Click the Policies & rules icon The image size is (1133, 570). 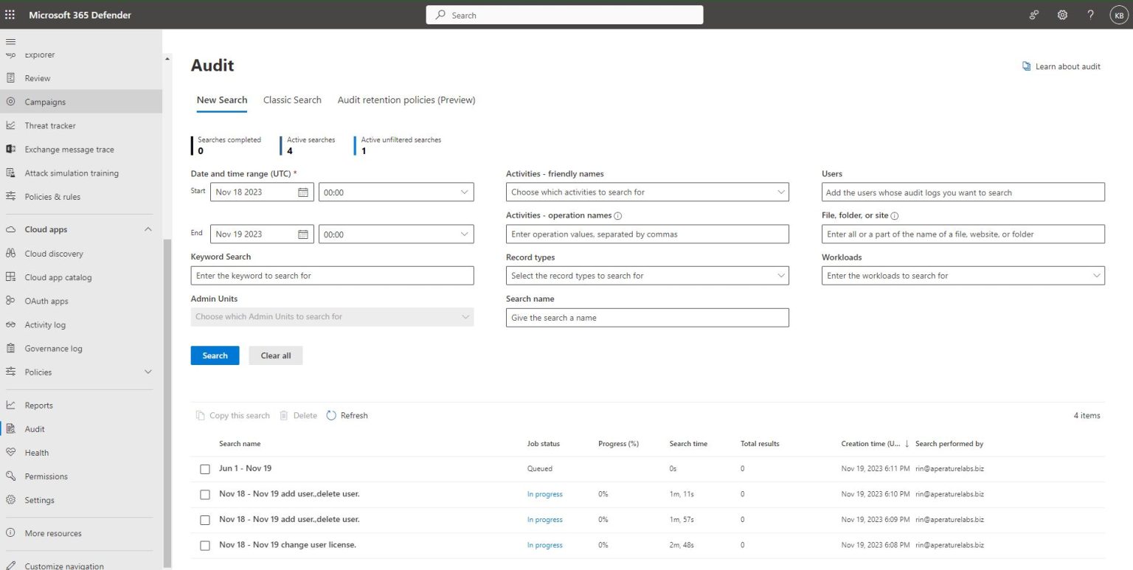pyautogui.click(x=10, y=196)
